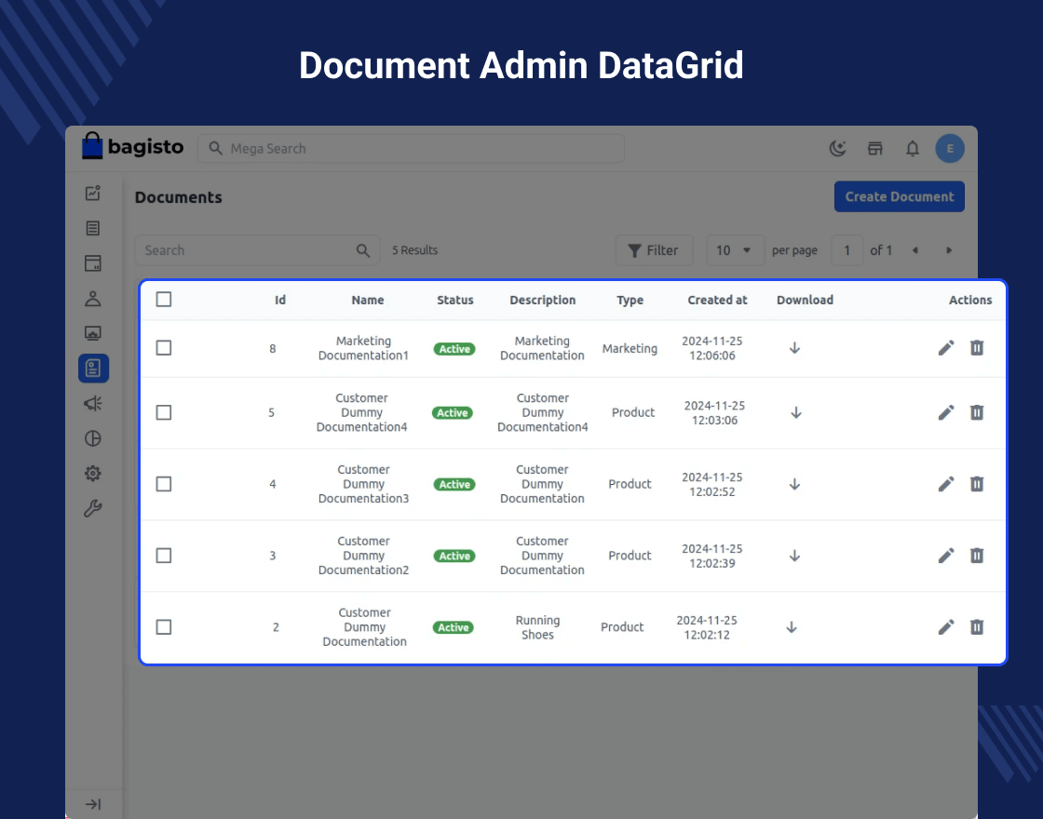
Task: Delete document with id 2
Action: [977, 627]
